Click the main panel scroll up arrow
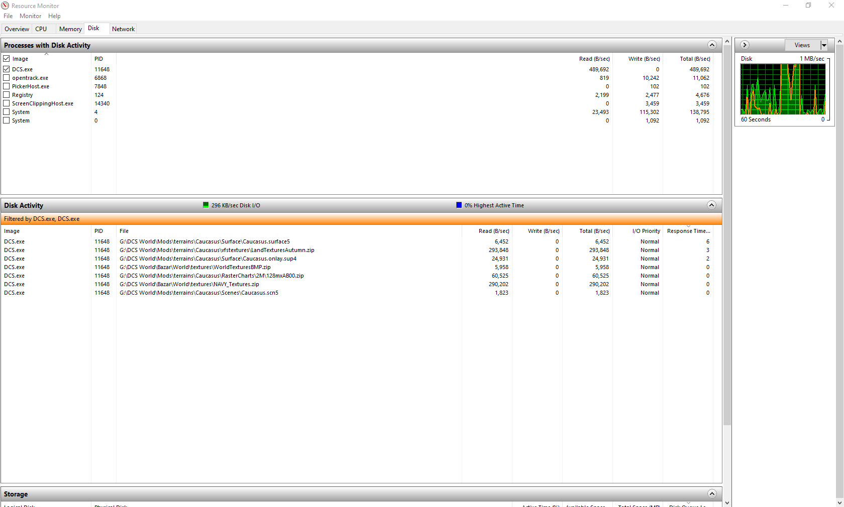Viewport: 844px width, 507px height. point(727,41)
